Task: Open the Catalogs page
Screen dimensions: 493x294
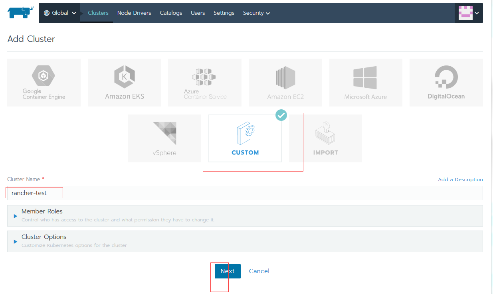Action: click(x=171, y=13)
